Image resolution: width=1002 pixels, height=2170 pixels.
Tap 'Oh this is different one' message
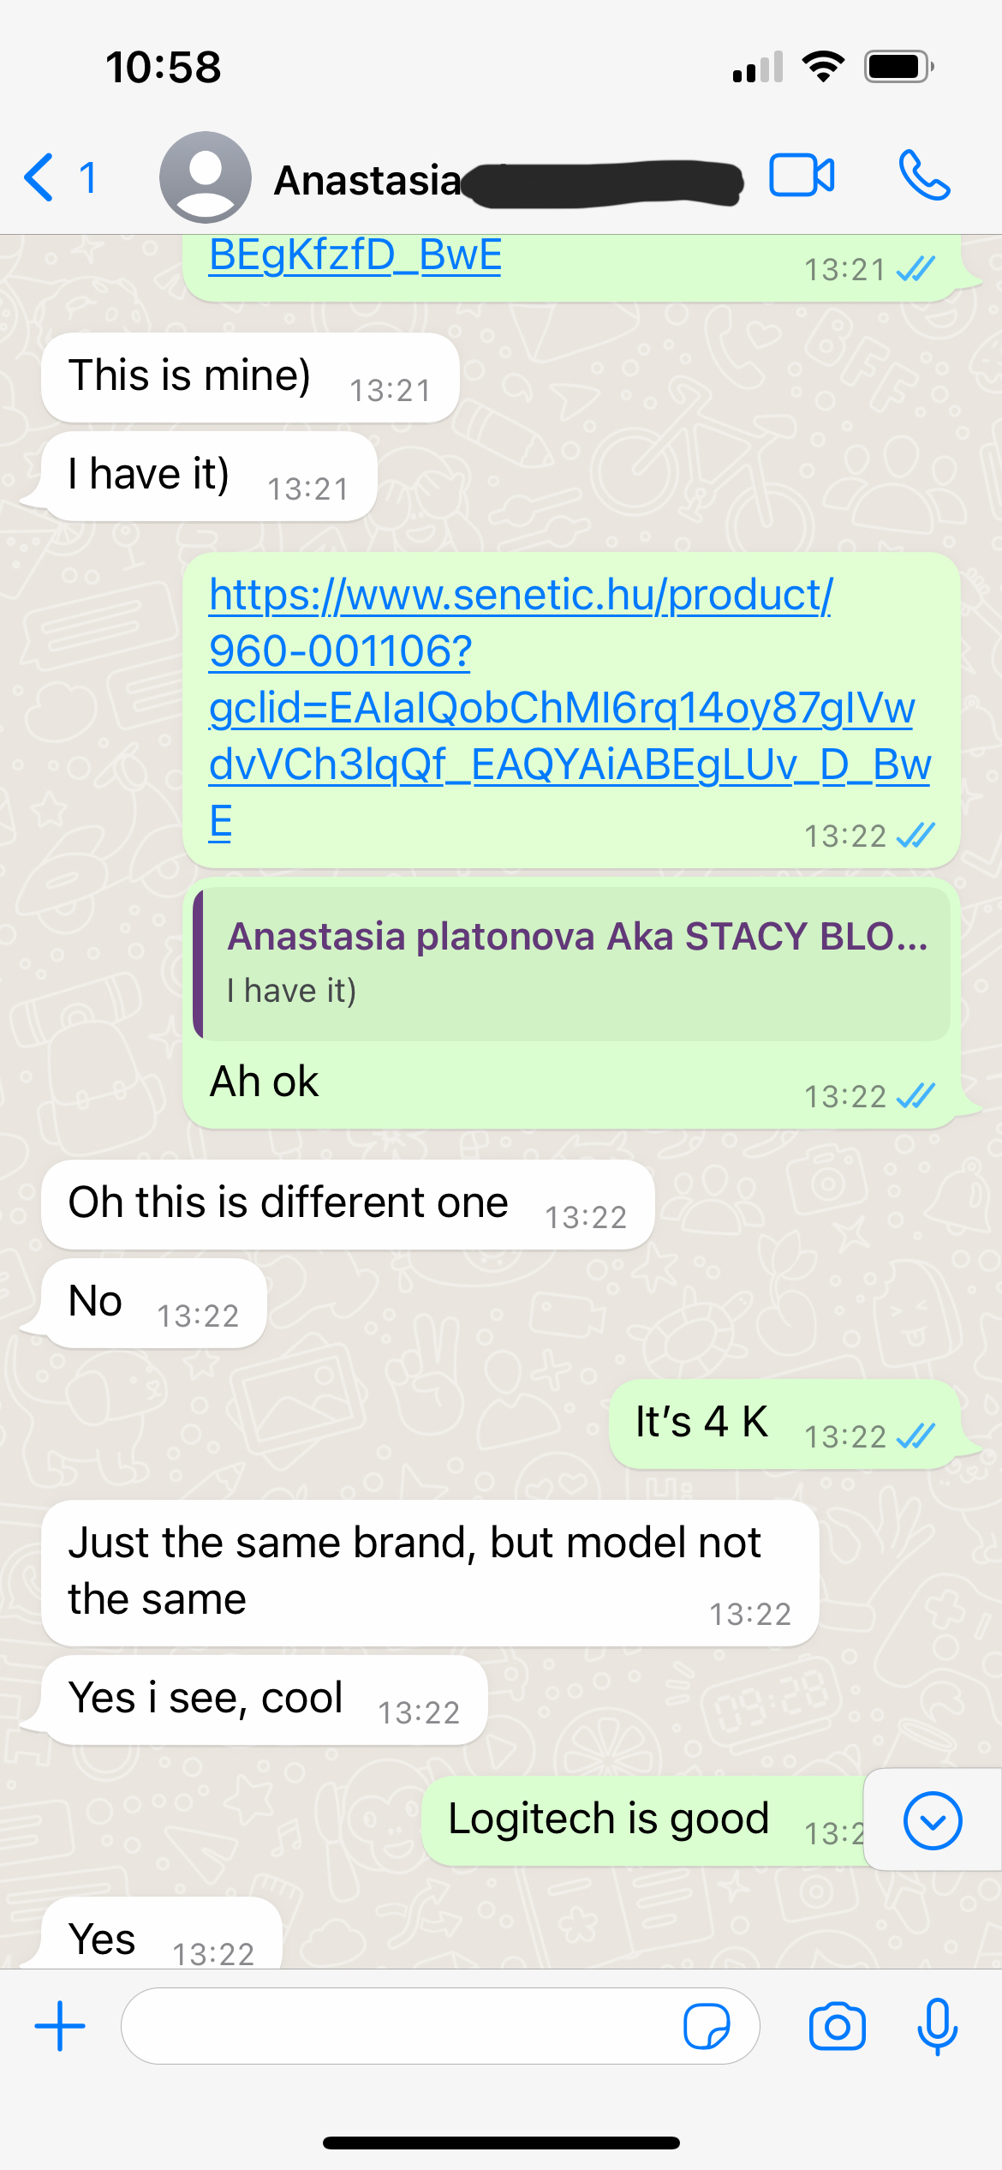(348, 1203)
